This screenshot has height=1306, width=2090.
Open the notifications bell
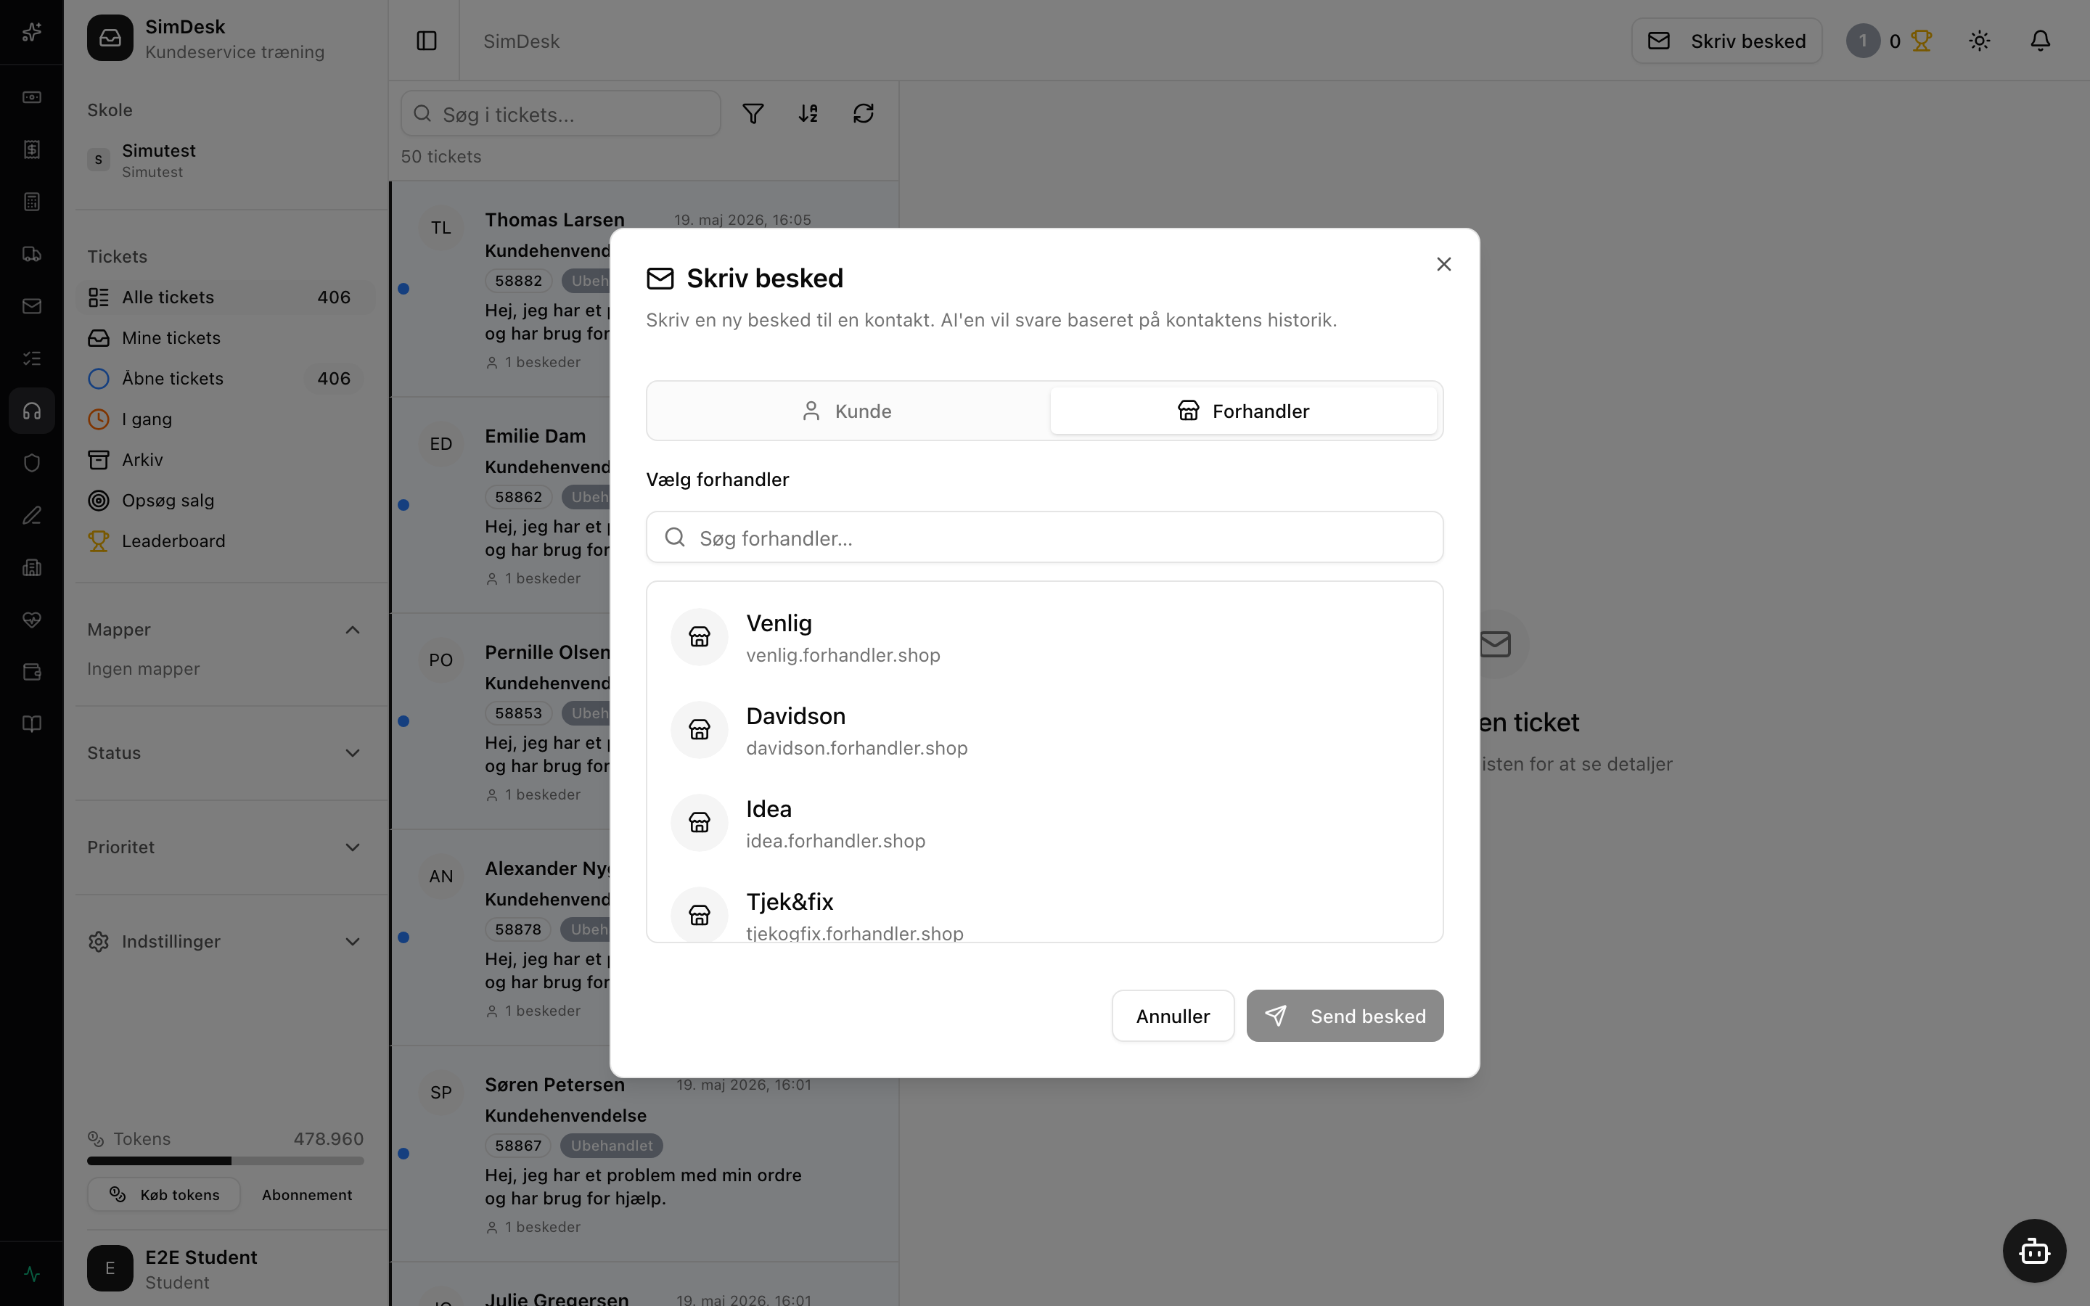click(2040, 41)
